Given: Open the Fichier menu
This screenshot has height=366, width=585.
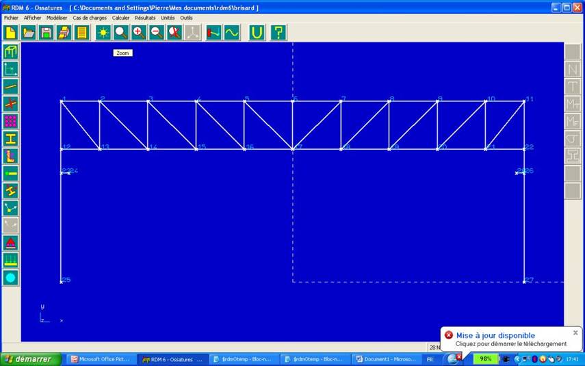Looking at the screenshot, I should pos(11,18).
